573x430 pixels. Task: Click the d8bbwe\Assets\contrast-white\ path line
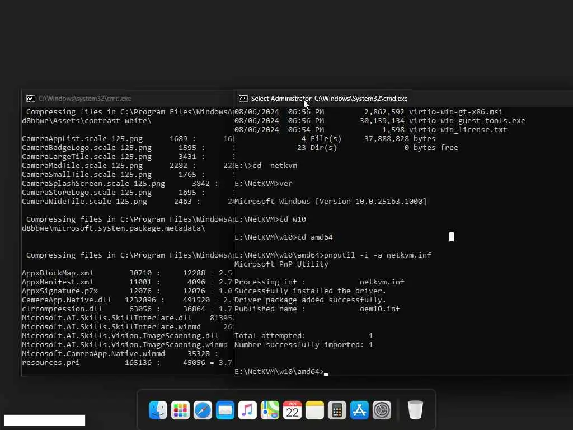pyautogui.click(x=87, y=121)
